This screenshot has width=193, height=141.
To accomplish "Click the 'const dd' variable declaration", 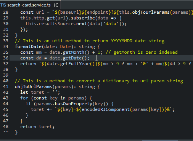I will click(31, 58).
